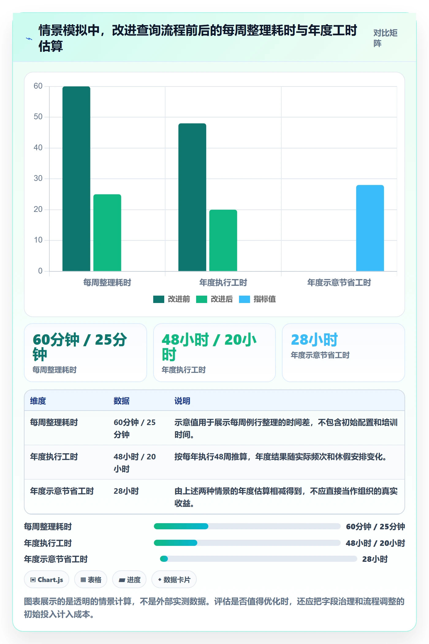Click the 年度执行工时 progress bar
Image resolution: width=429 pixels, height=644 pixels.
247,543
